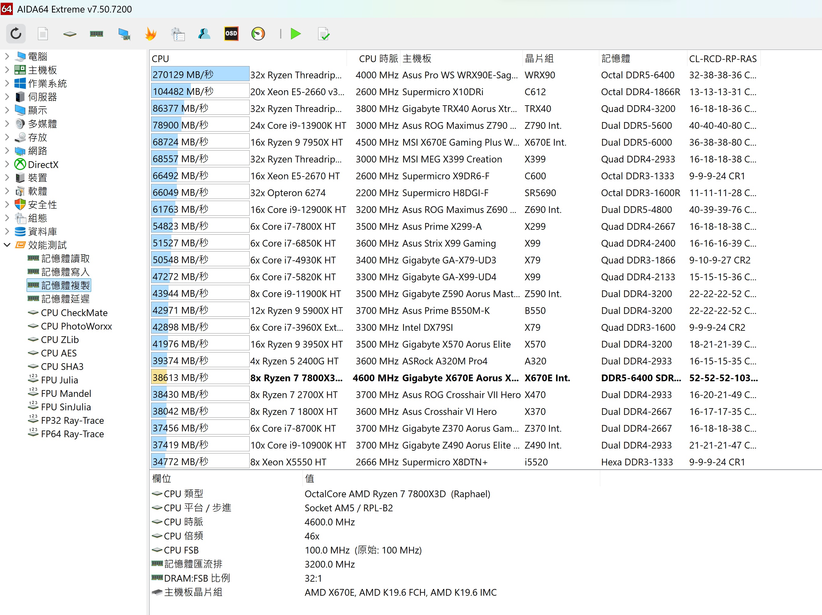The image size is (822, 615).
Task: Open the Report page icon
Action: [x=43, y=34]
